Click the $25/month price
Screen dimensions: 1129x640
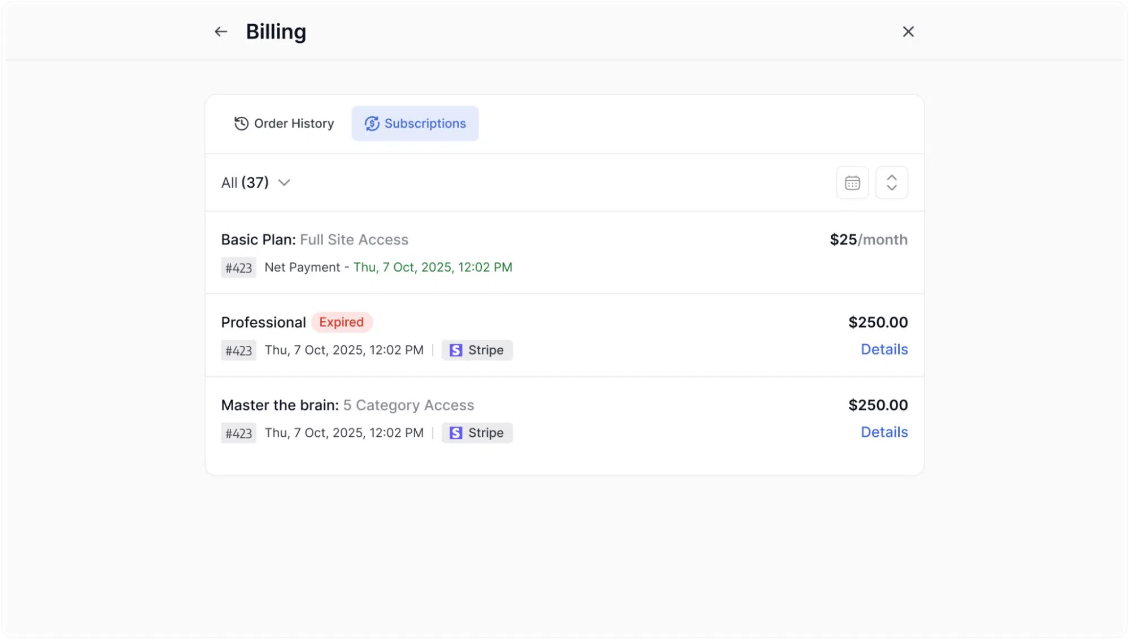tap(869, 240)
